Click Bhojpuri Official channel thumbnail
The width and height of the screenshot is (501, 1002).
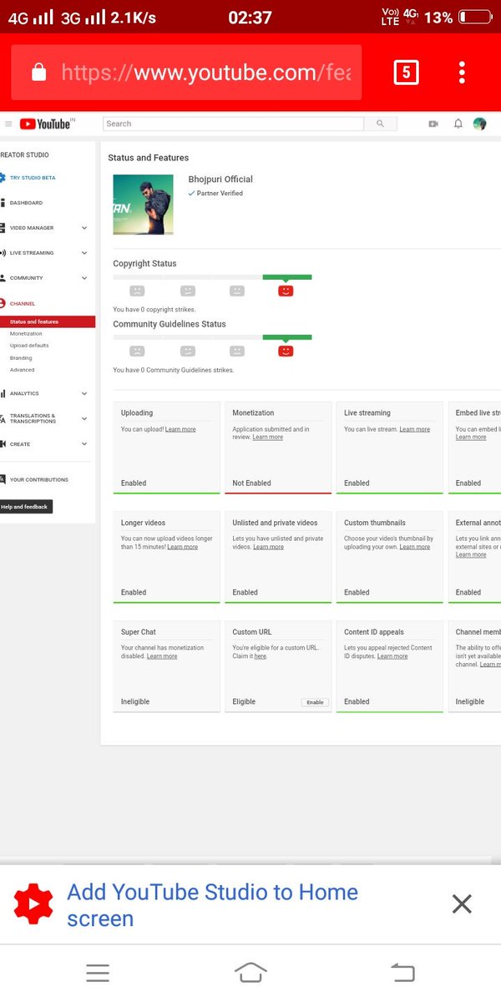(143, 205)
